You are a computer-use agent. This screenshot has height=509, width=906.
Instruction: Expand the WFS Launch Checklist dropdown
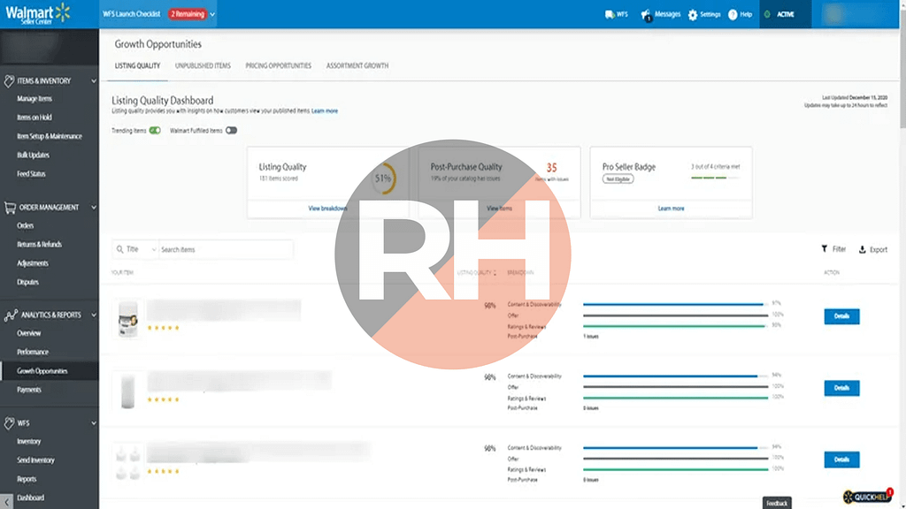point(212,14)
